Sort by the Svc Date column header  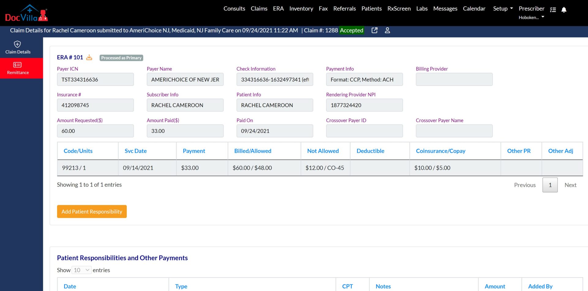click(135, 151)
